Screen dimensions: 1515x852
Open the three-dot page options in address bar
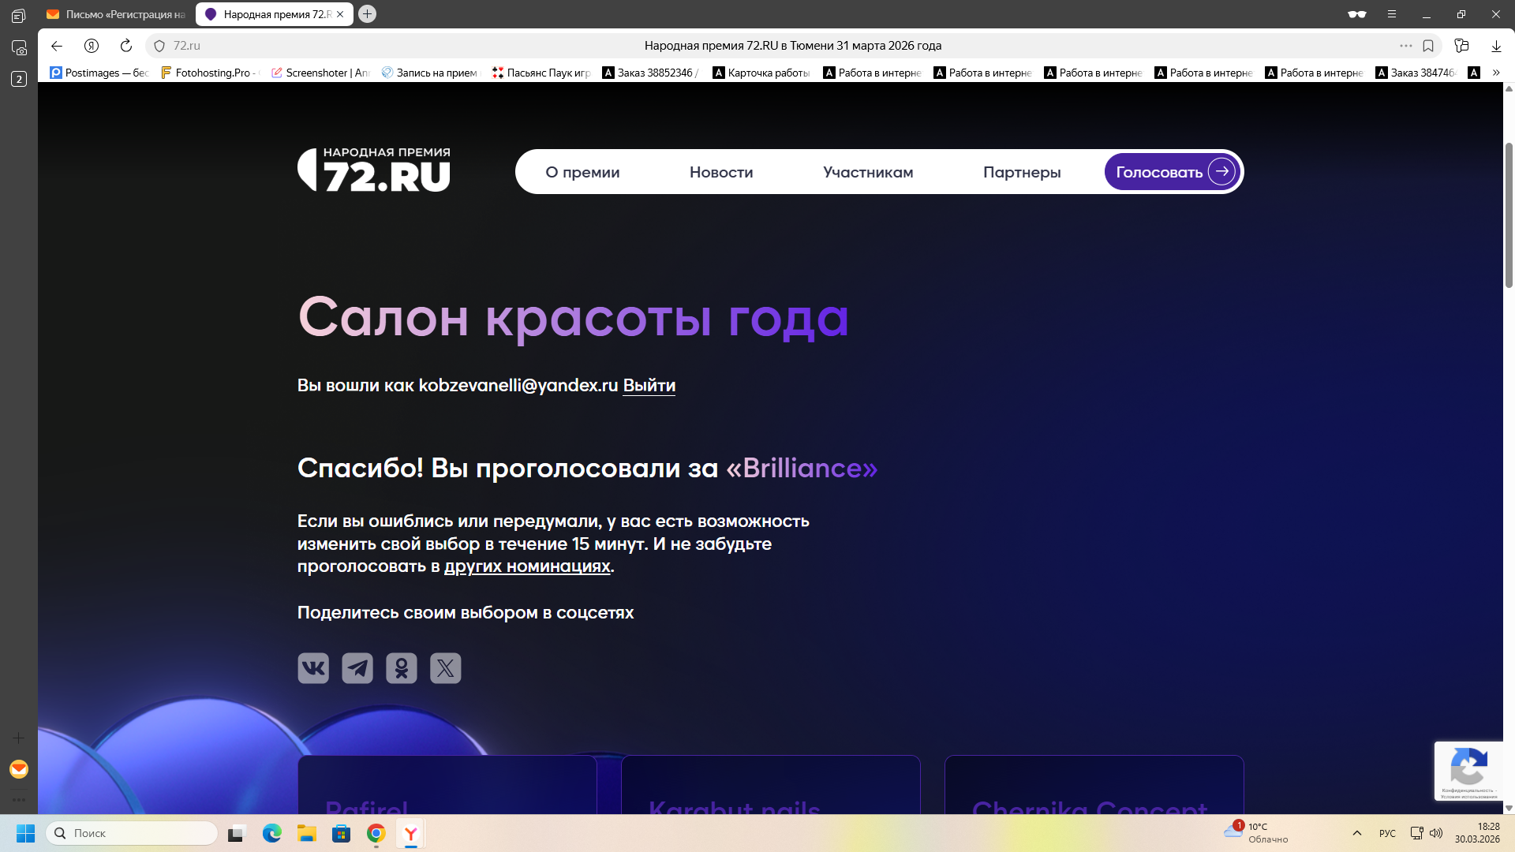pyautogui.click(x=1406, y=46)
